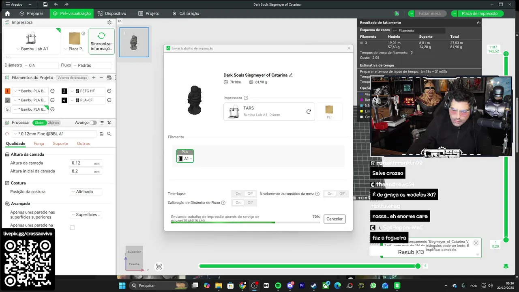The width and height of the screenshot is (519, 292).
Task: Click the layers icon below vertical slider
Action: pyautogui.click(x=506, y=266)
